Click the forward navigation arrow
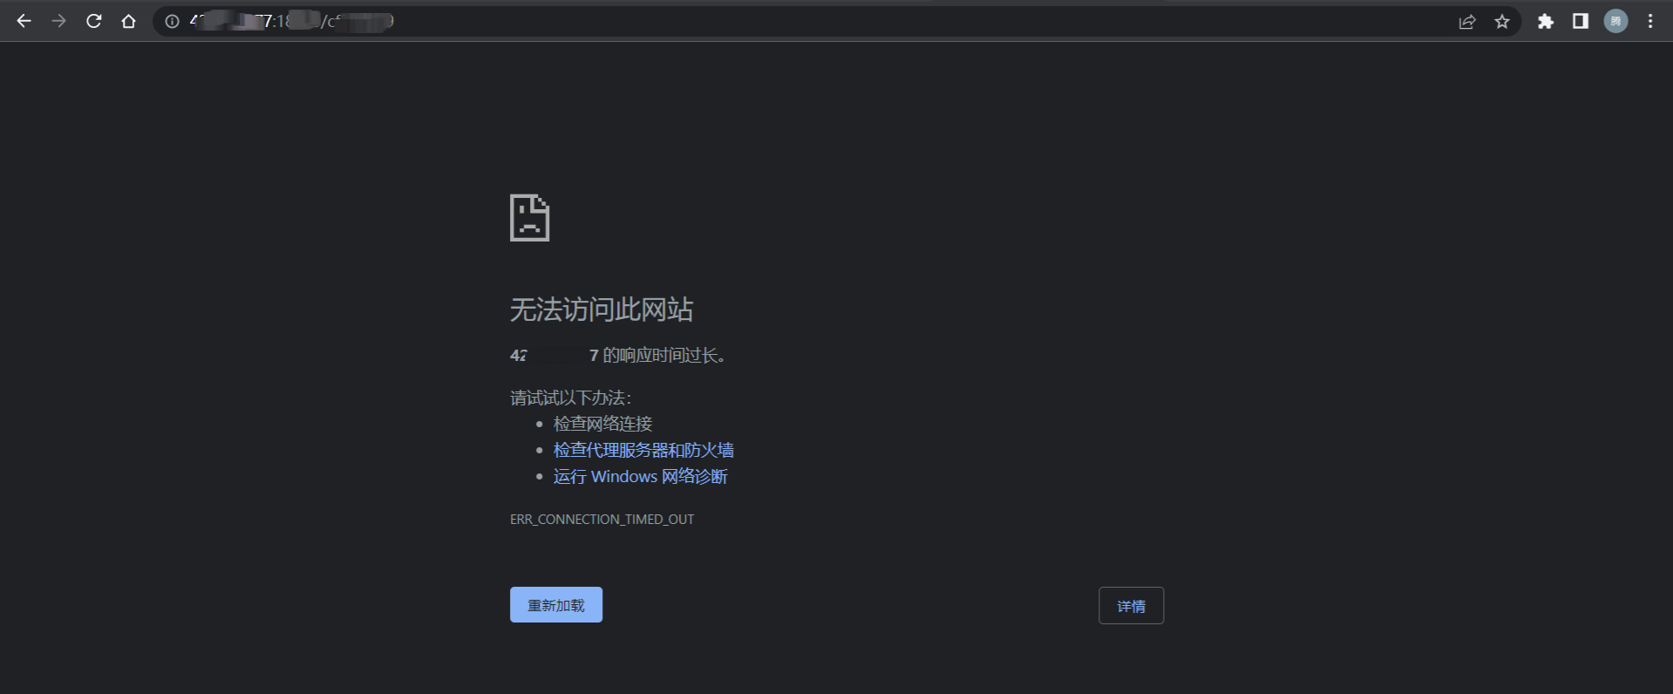1673x694 pixels. point(58,22)
